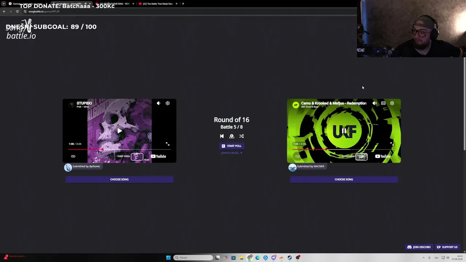Seek the STUPIDO video progress bar
This screenshot has height=262, width=466.
pos(119,149)
